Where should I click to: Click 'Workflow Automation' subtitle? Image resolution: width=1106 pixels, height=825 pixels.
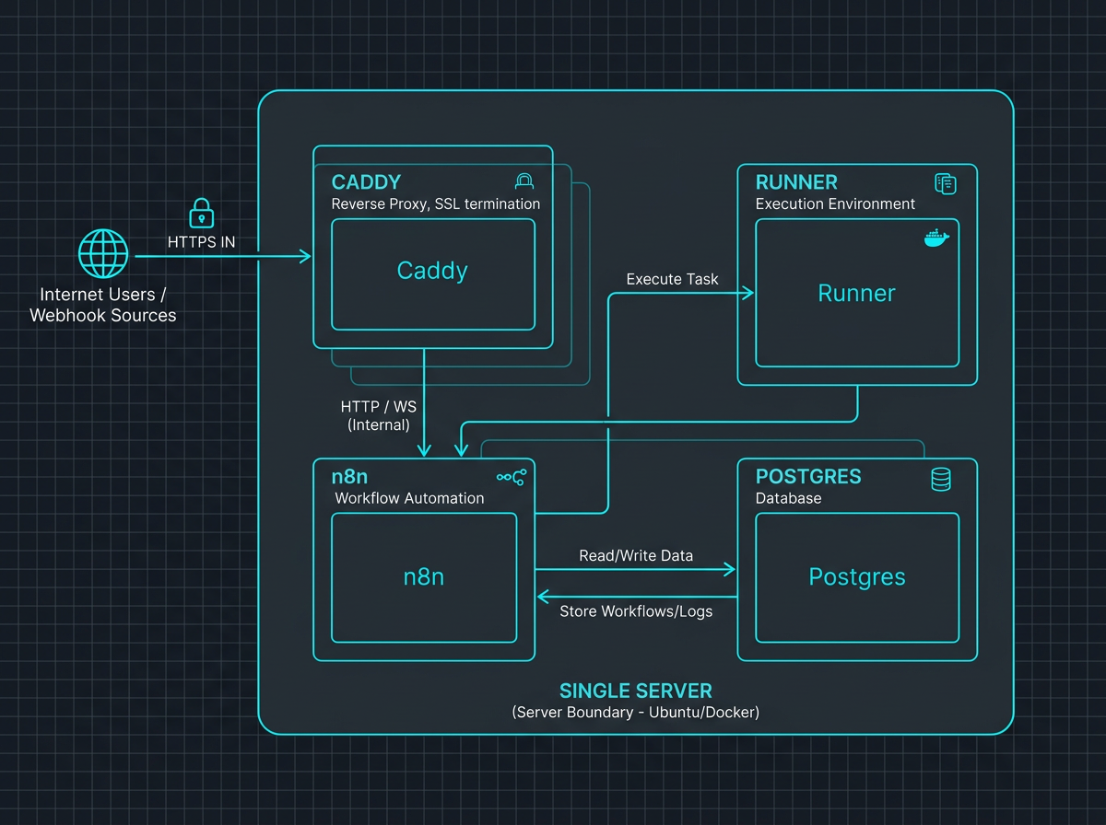pos(409,498)
